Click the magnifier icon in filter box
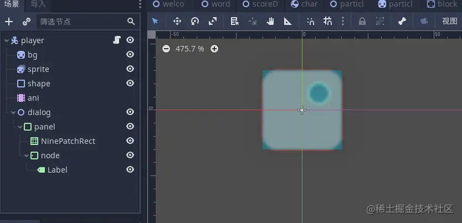 pyautogui.click(x=131, y=22)
